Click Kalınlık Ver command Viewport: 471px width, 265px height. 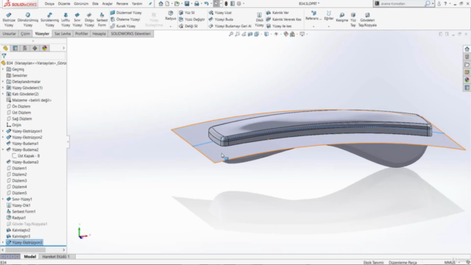(x=277, y=13)
